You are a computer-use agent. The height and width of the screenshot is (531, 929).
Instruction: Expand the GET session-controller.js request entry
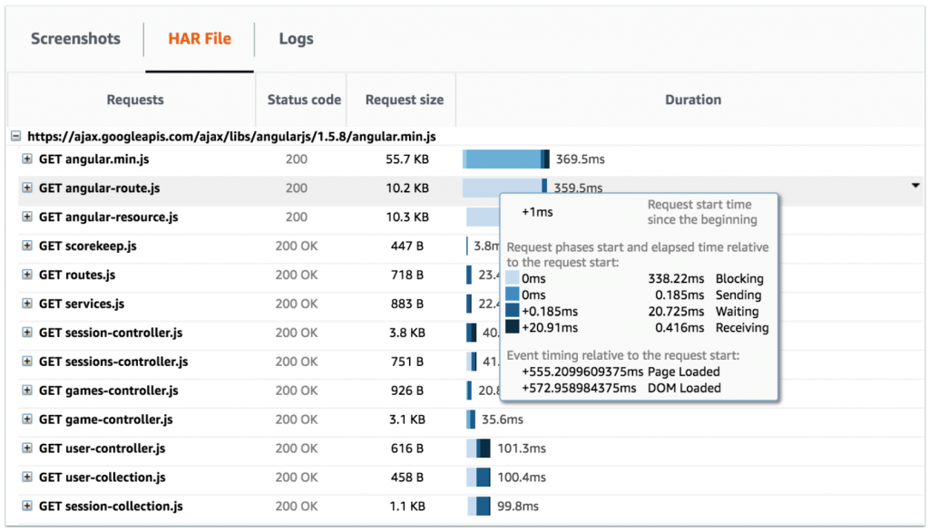point(25,333)
